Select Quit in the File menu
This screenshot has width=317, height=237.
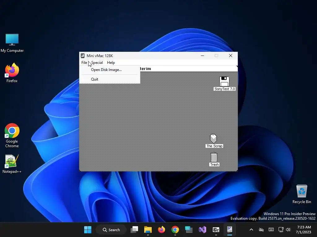pyautogui.click(x=109, y=79)
